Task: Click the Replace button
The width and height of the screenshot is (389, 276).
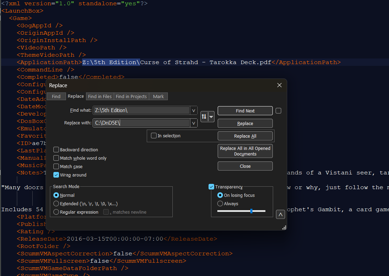Action: click(245, 124)
